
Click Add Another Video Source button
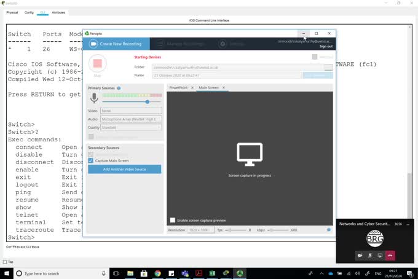point(124,169)
